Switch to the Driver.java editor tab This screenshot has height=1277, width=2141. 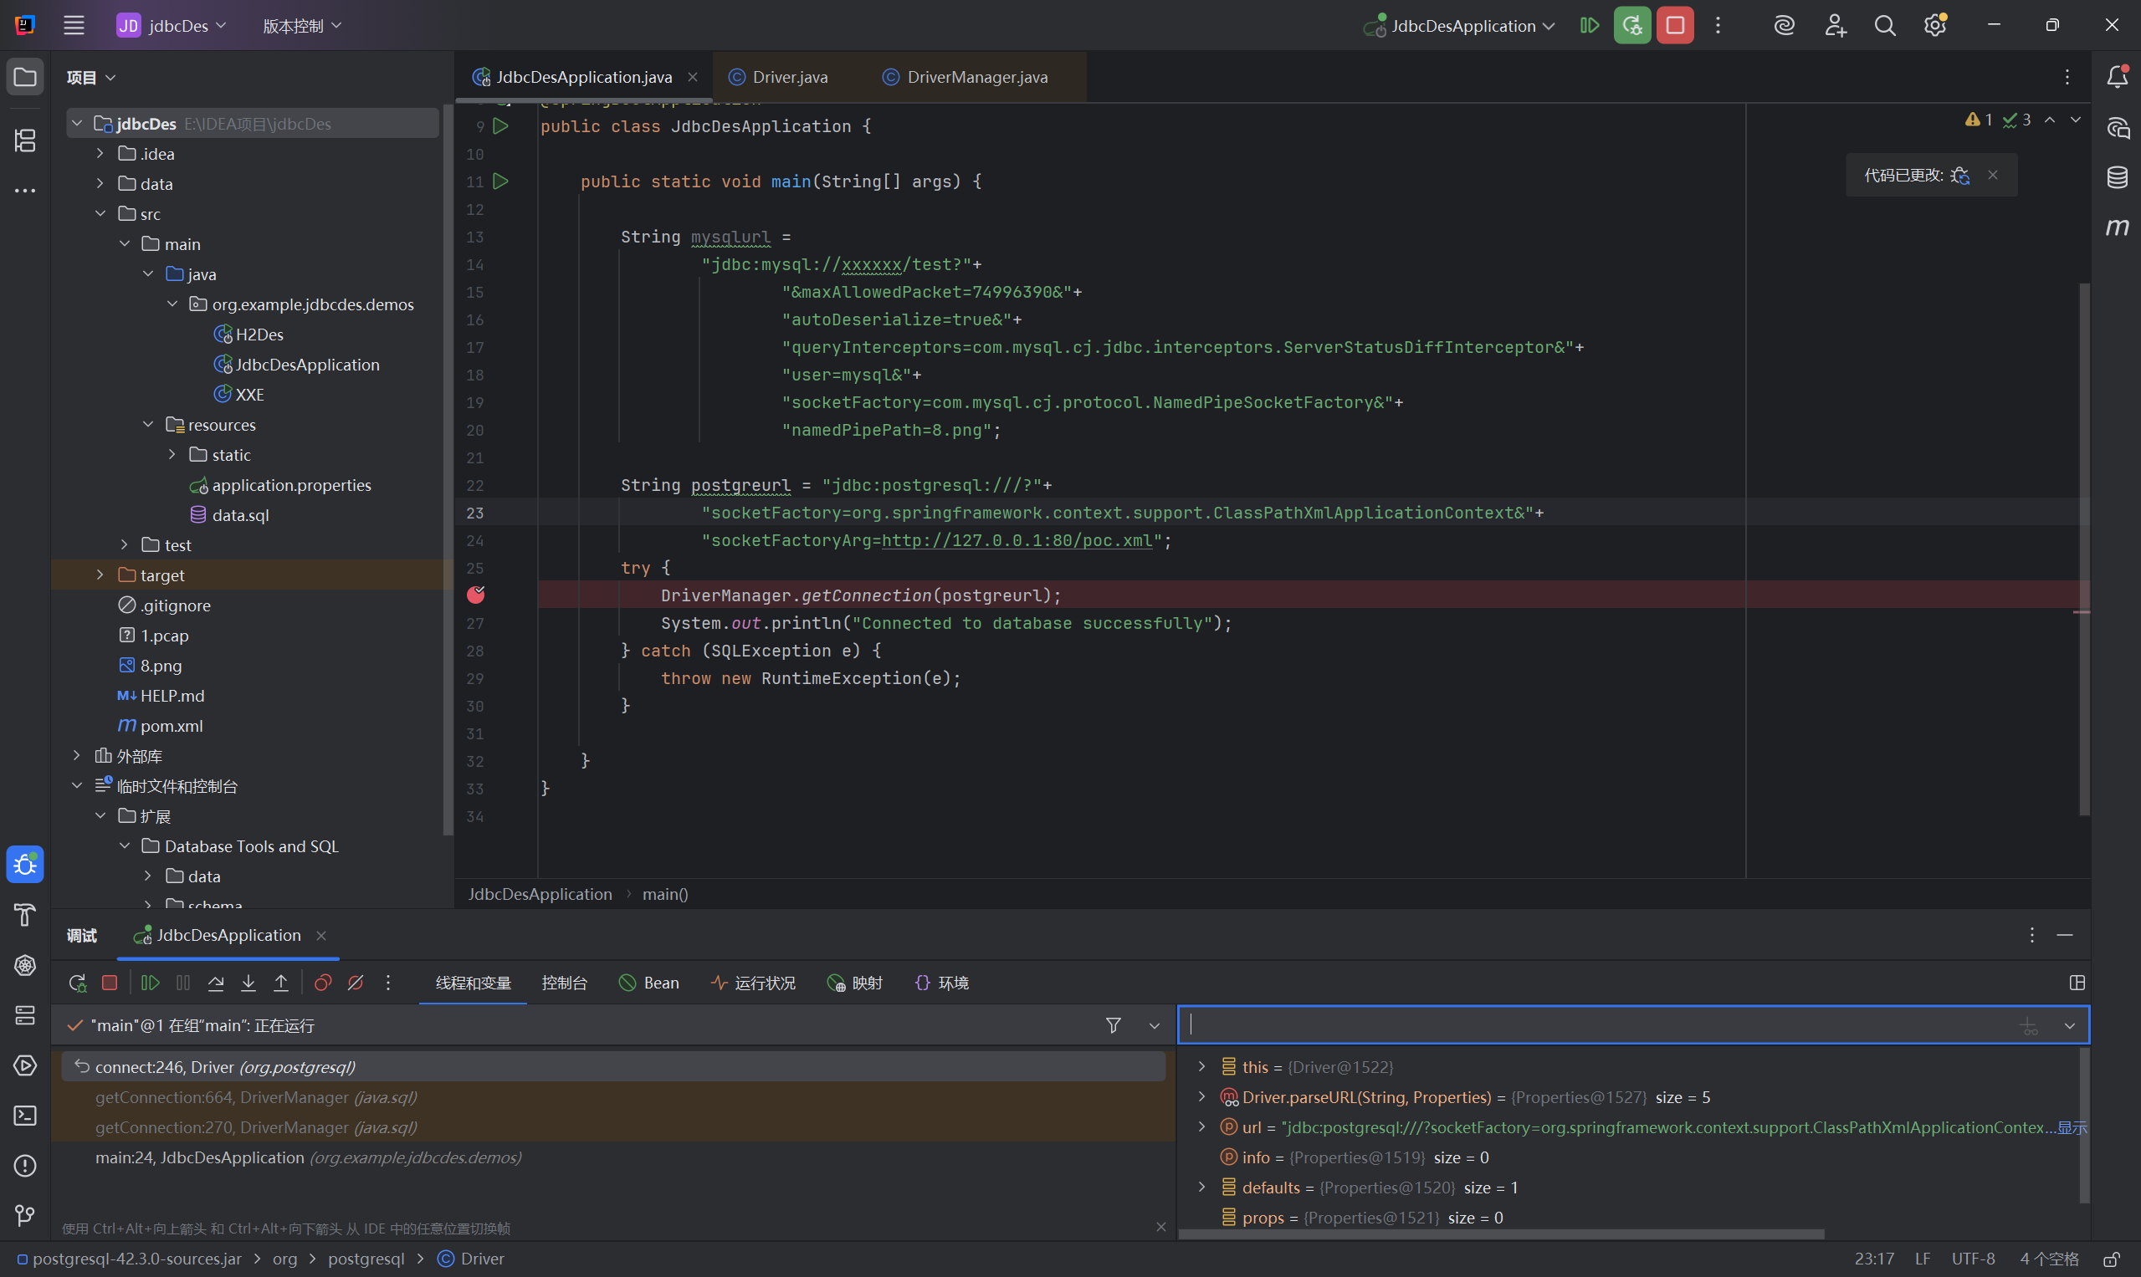[x=790, y=78]
